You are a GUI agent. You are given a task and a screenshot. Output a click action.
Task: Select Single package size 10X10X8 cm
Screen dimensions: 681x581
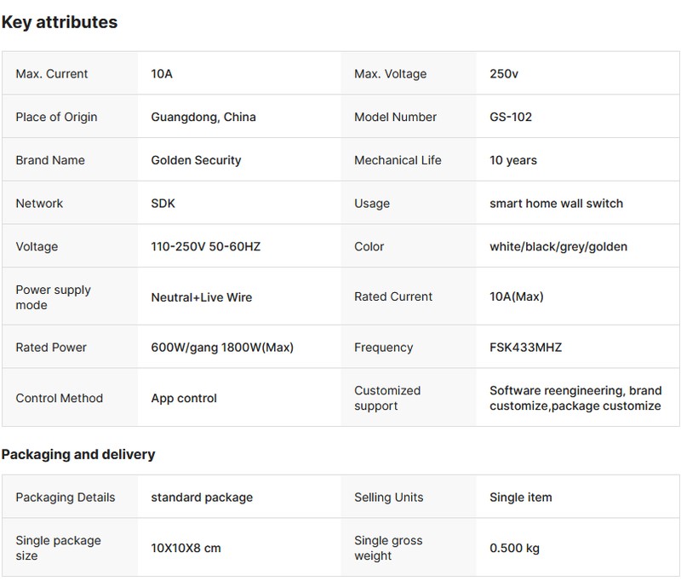186,548
